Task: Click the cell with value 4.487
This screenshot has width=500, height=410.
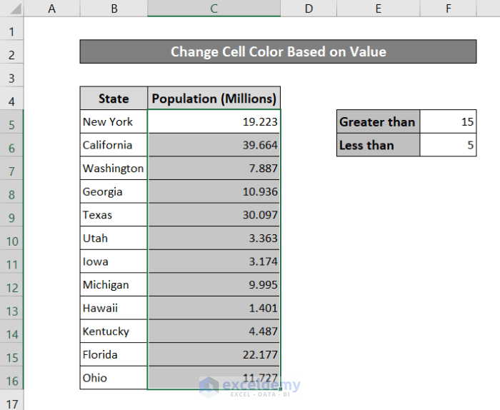Action: pos(214,331)
